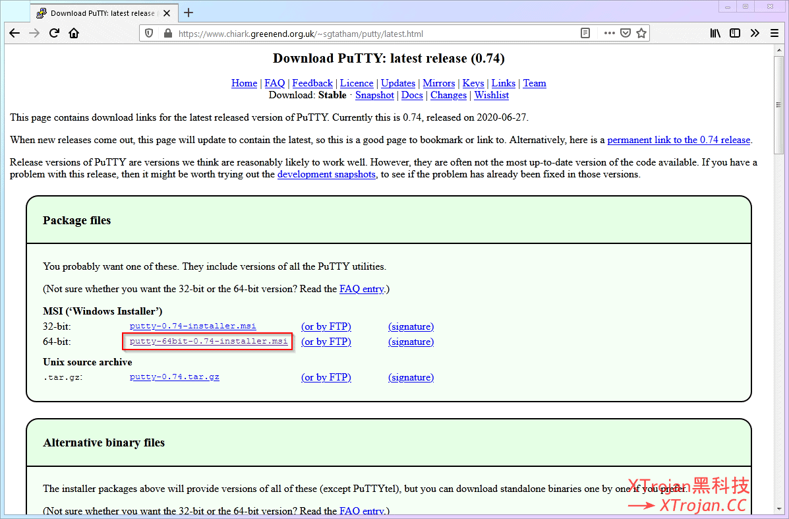Show site security padlock information
Image resolution: width=789 pixels, height=519 pixels.
point(167,34)
